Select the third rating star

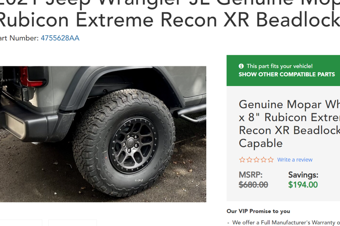257,160
